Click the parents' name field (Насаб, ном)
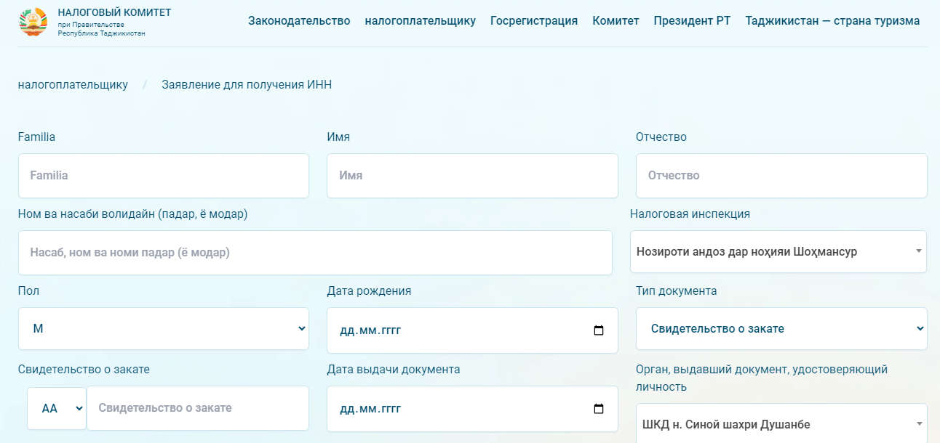 315,253
